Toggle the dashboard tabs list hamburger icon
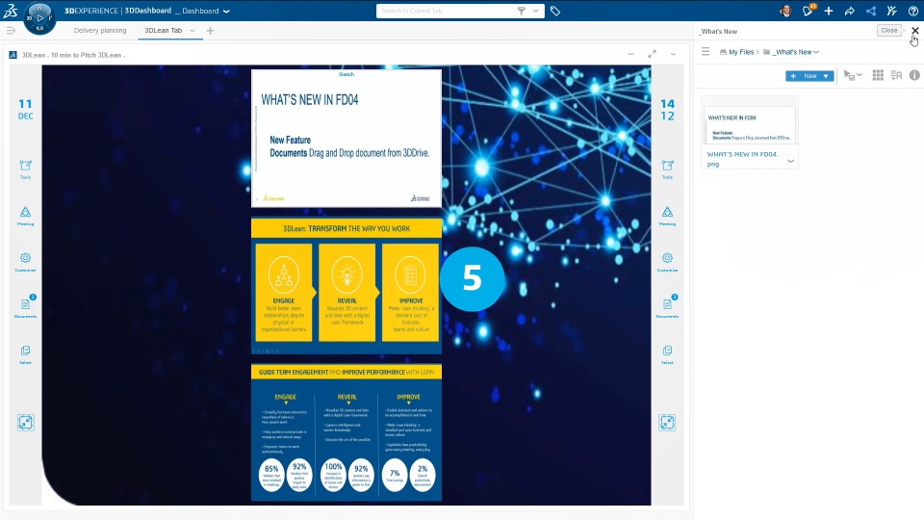The width and height of the screenshot is (924, 520). click(10, 30)
